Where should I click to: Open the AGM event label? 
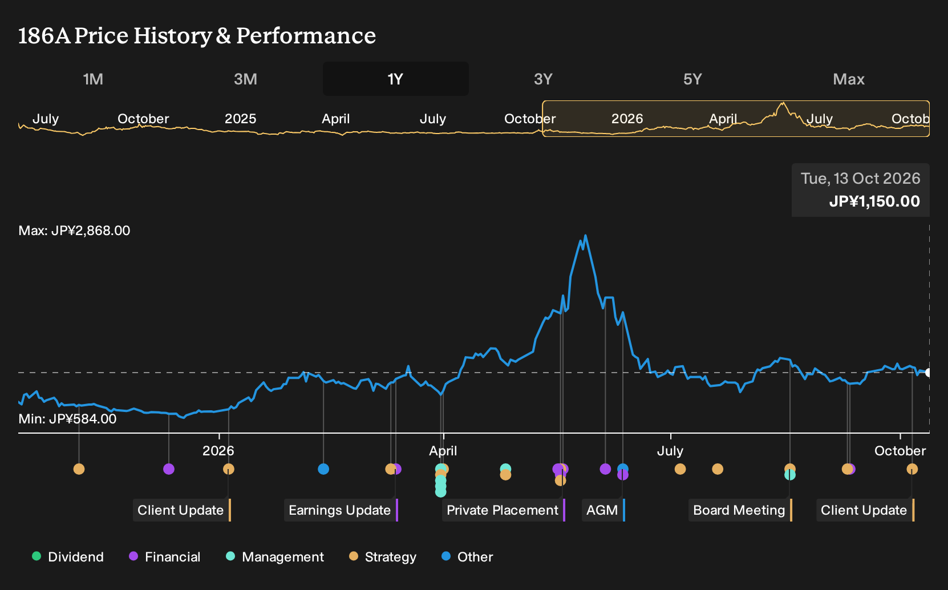click(x=603, y=510)
